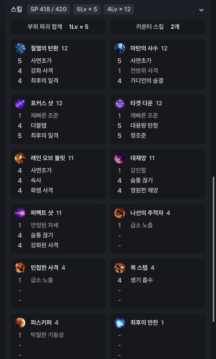
Task: Select the 타겟 다운 skill icon
Action: click(x=120, y=103)
